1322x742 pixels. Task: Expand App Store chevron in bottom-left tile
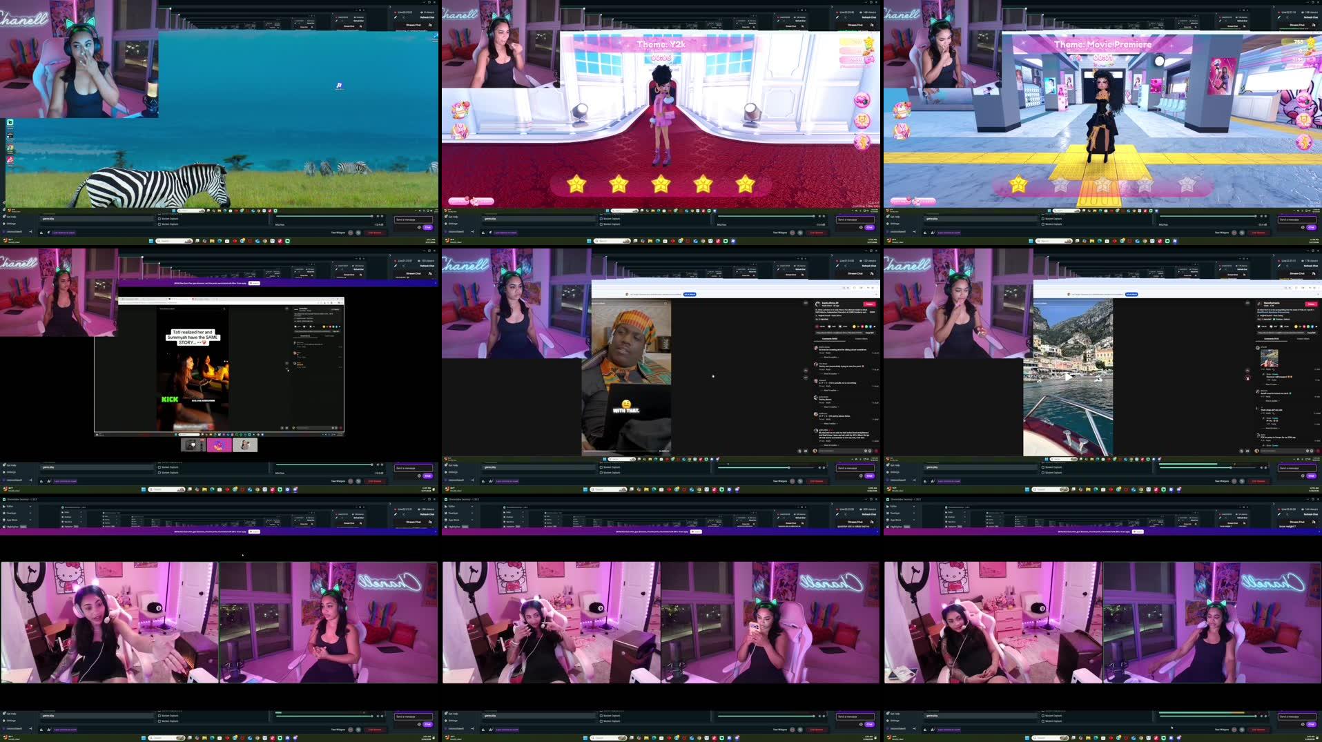tap(30, 520)
